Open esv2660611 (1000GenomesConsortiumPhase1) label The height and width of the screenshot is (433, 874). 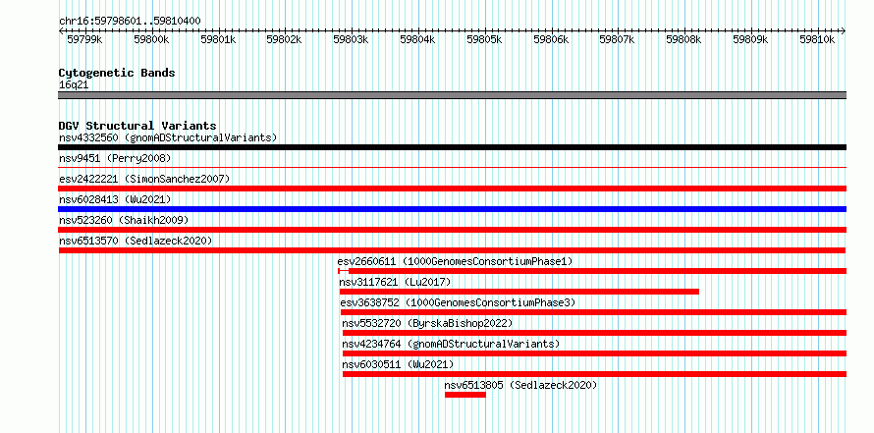click(x=455, y=261)
